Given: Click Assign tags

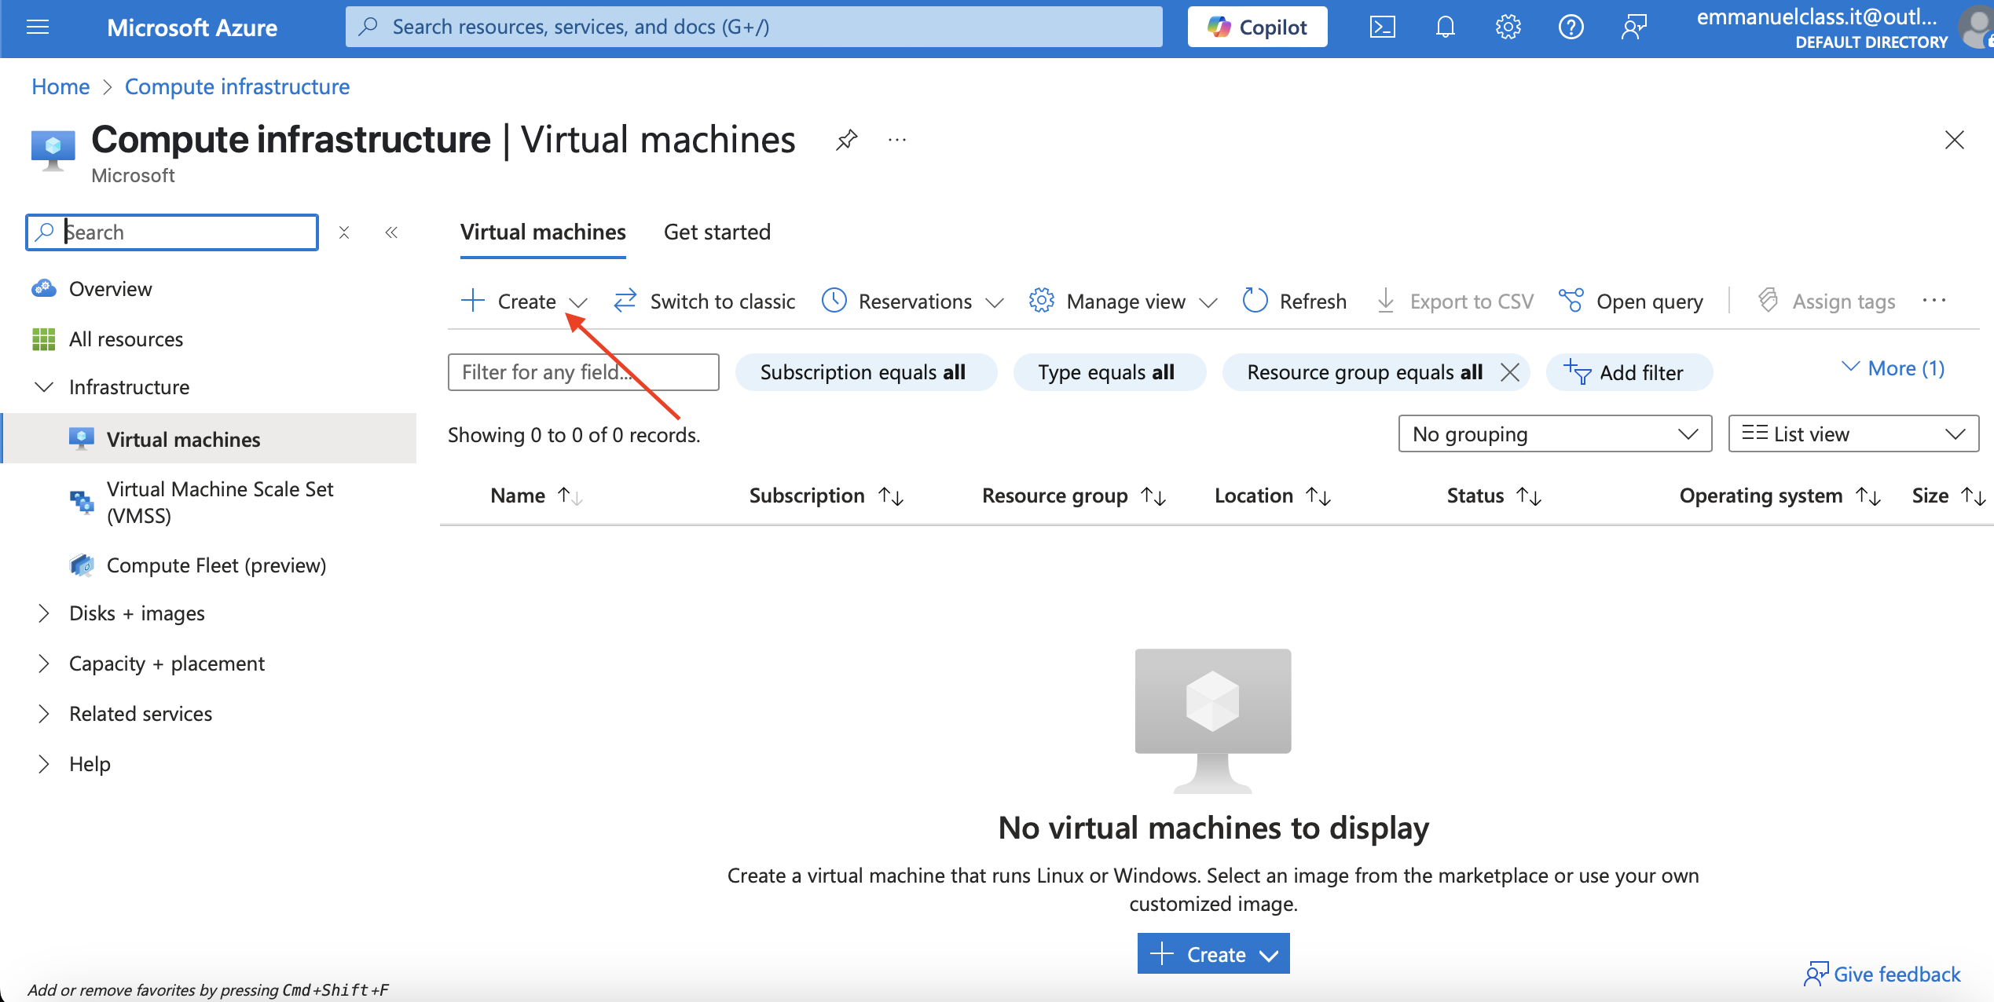Looking at the screenshot, I should point(1826,302).
